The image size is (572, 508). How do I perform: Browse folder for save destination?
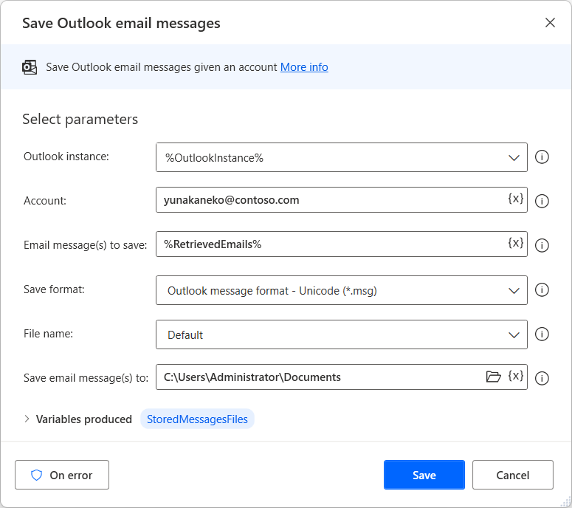click(493, 377)
